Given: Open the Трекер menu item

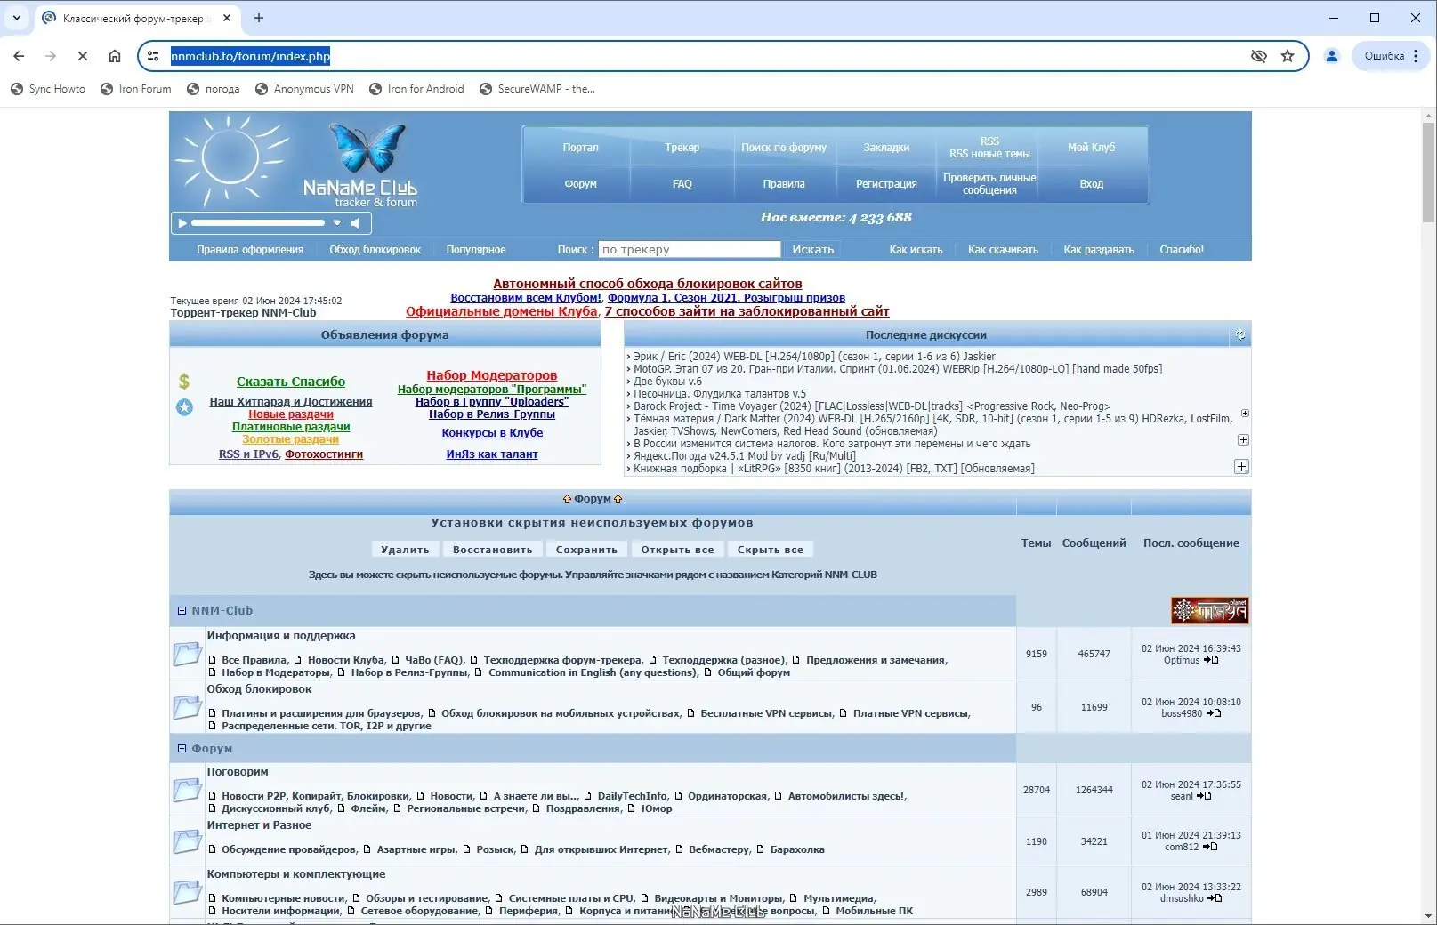Looking at the screenshot, I should tap(682, 148).
